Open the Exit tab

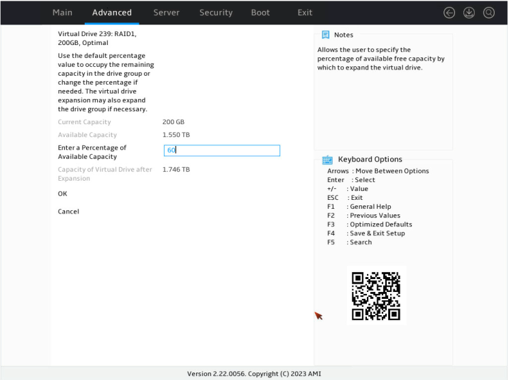point(305,13)
